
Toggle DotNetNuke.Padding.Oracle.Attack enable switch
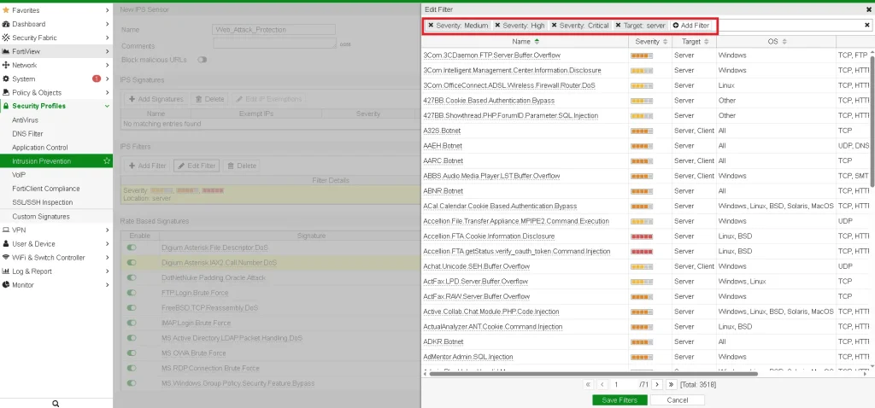(132, 277)
